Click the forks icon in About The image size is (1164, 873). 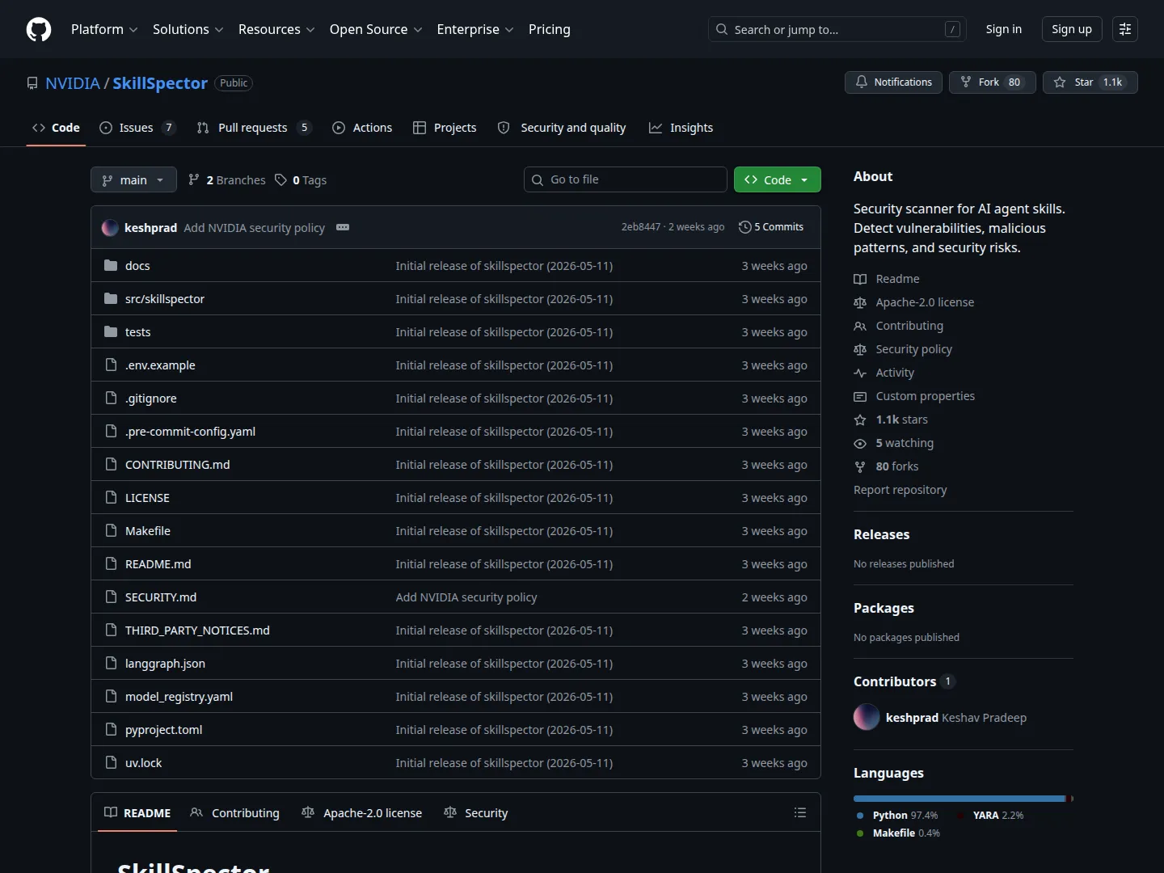pyautogui.click(x=860, y=466)
